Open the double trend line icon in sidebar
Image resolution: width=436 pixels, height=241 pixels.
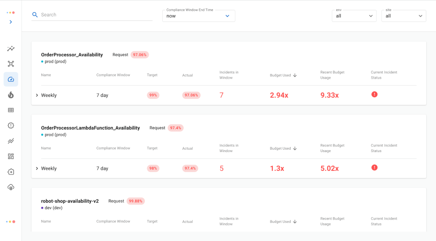pos(11,141)
